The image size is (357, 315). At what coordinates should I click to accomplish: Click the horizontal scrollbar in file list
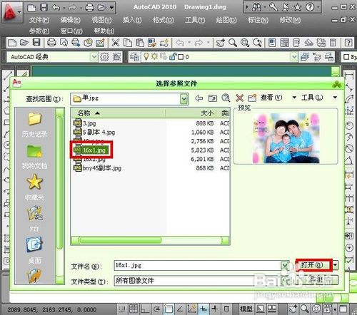[151, 240]
